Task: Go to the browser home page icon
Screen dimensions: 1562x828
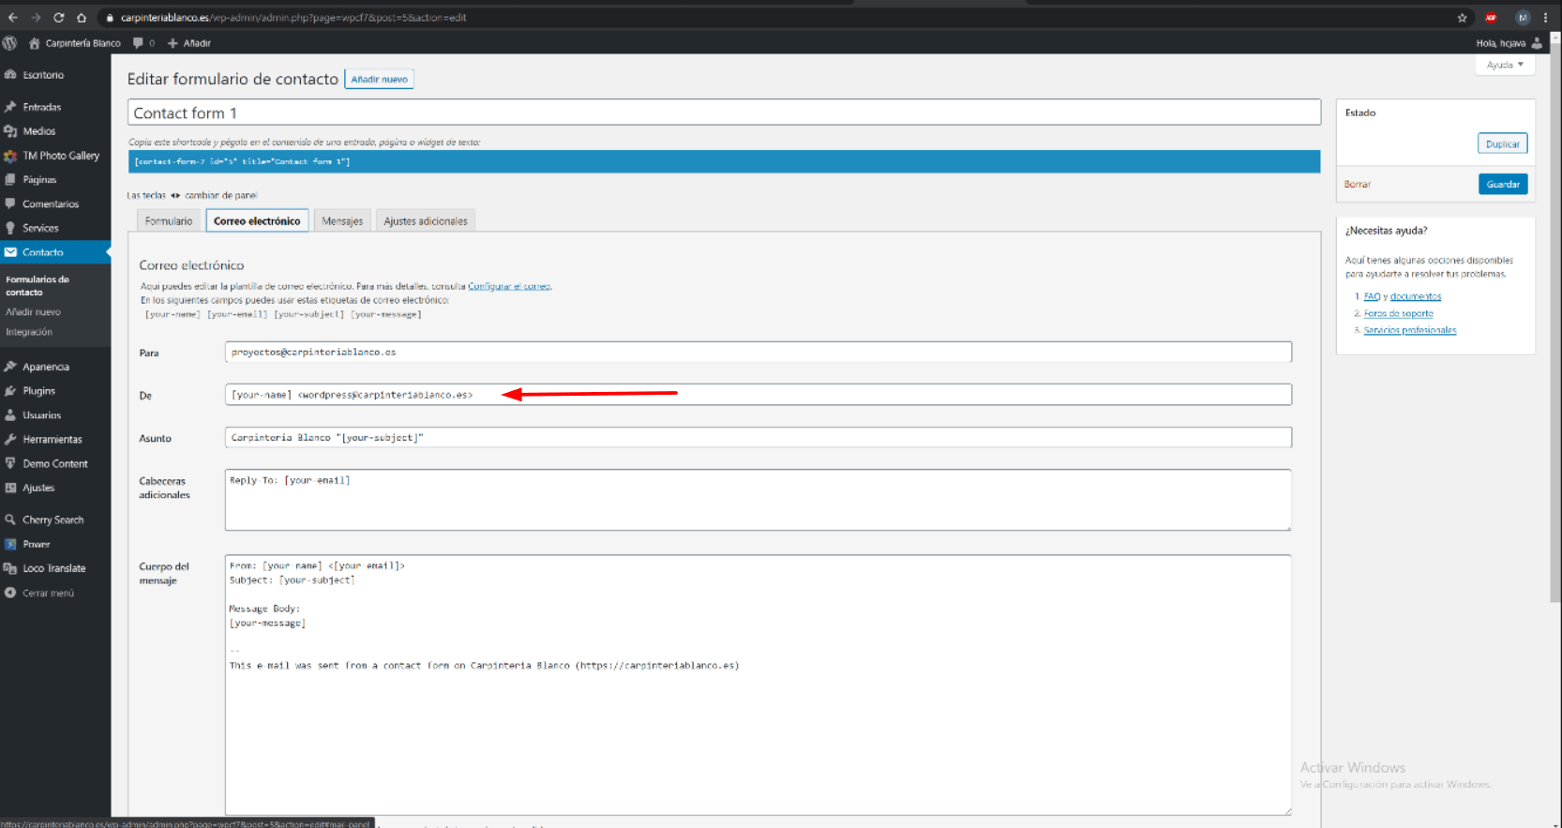Action: (x=82, y=18)
